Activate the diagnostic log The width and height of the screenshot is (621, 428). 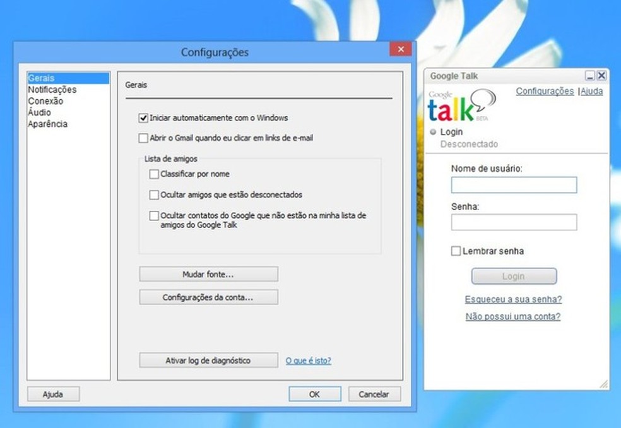[x=208, y=360]
